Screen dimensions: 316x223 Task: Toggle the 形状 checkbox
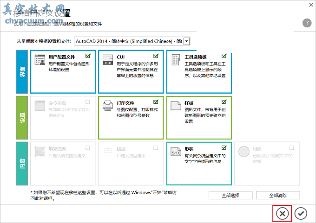(x=224, y=147)
